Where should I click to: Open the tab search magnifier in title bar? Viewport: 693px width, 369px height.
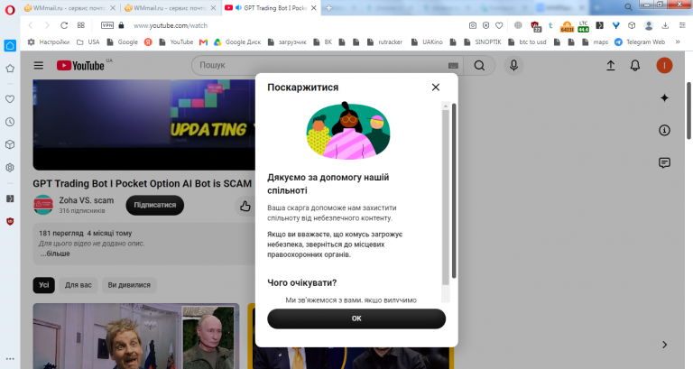(628, 7)
